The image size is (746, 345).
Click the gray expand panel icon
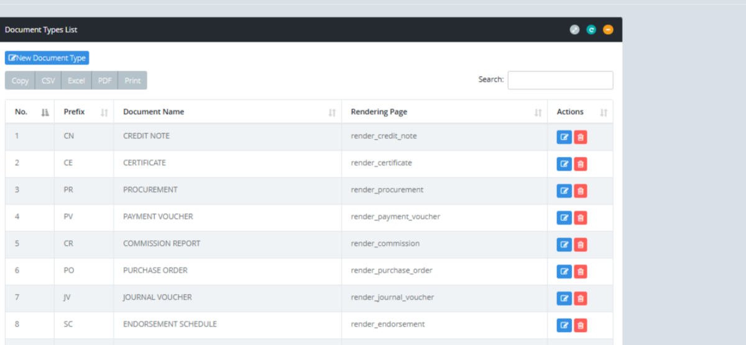point(575,30)
